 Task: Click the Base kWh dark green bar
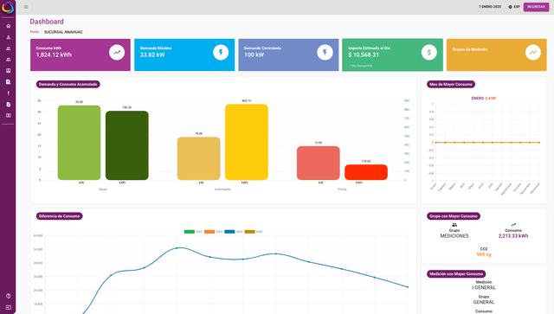pos(127,145)
